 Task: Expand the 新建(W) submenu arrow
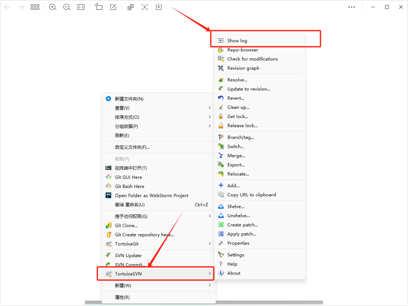[x=210, y=285]
